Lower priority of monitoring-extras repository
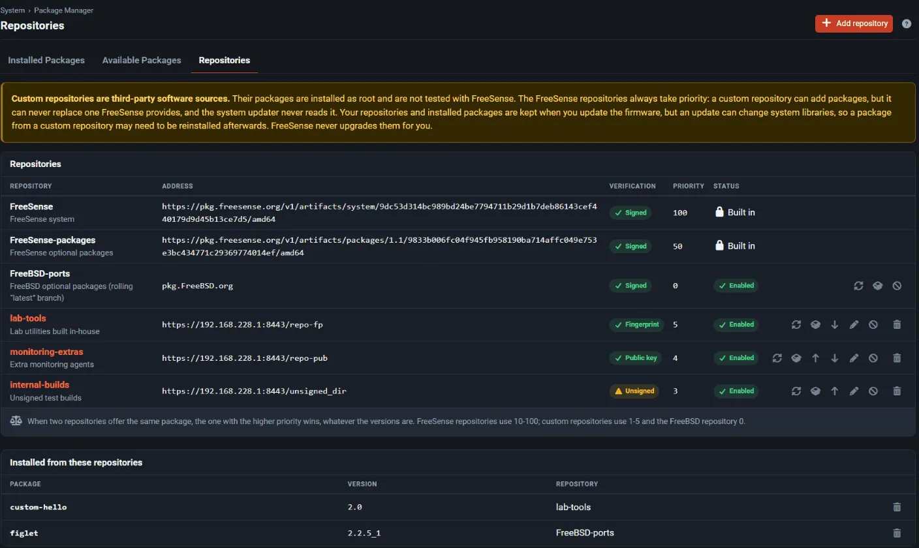919x548 pixels. point(834,358)
